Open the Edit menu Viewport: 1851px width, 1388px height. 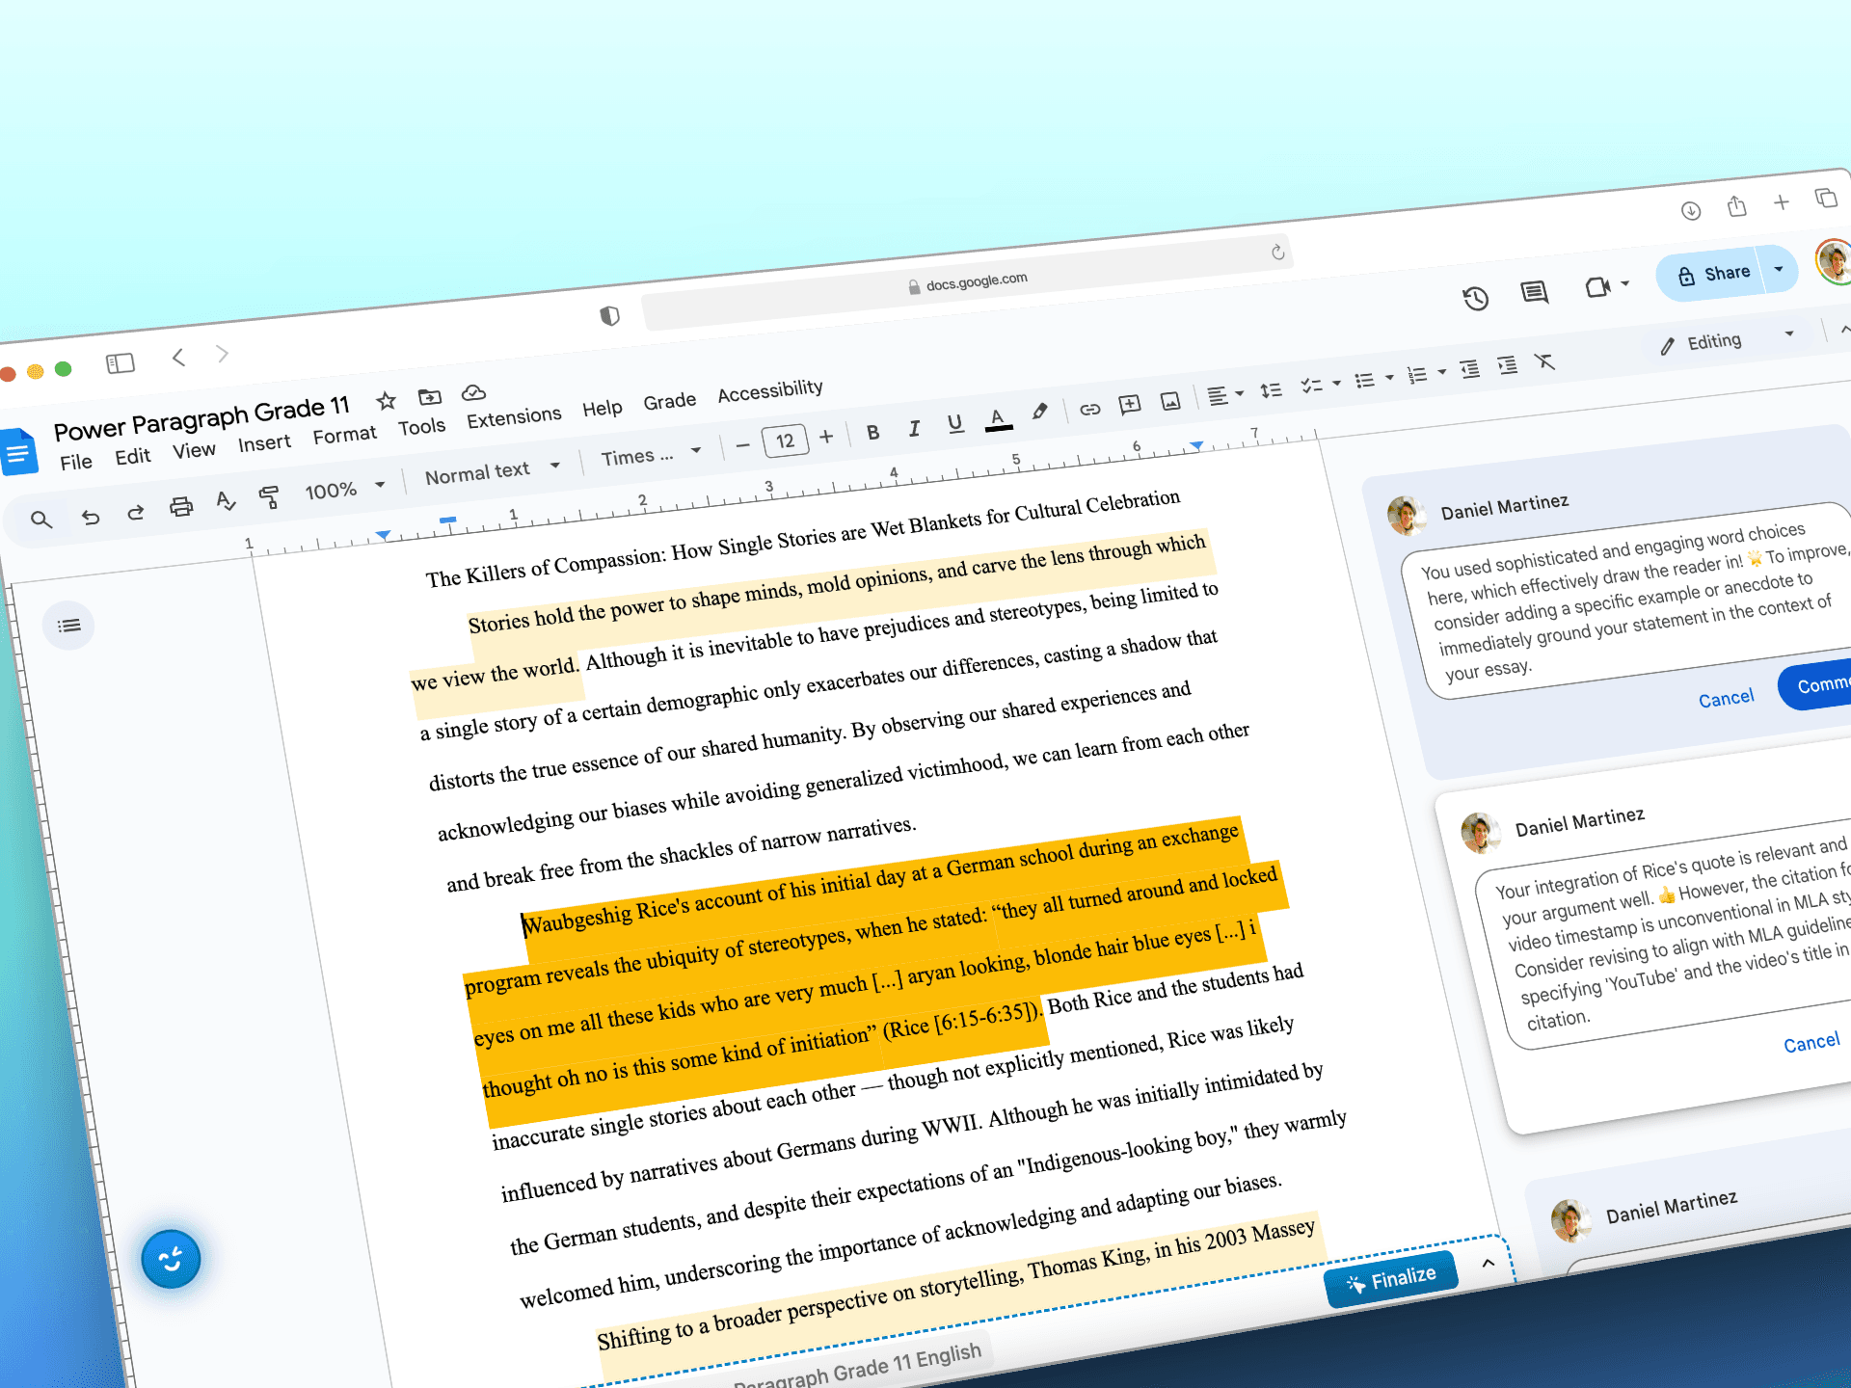(x=133, y=456)
